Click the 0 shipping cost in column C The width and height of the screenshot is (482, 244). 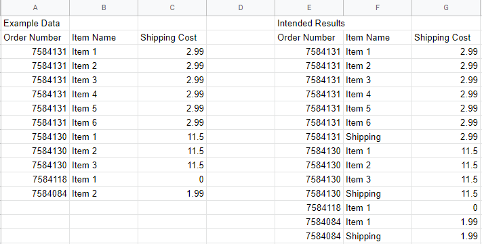click(x=172, y=179)
